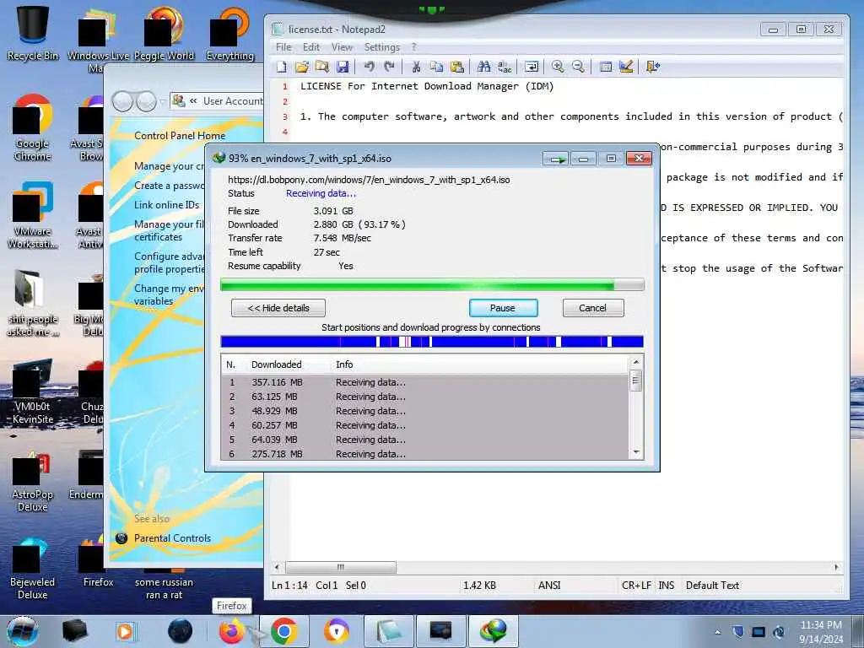The image size is (864, 648).
Task: Click Firefox icon in the taskbar
Action: point(232,631)
